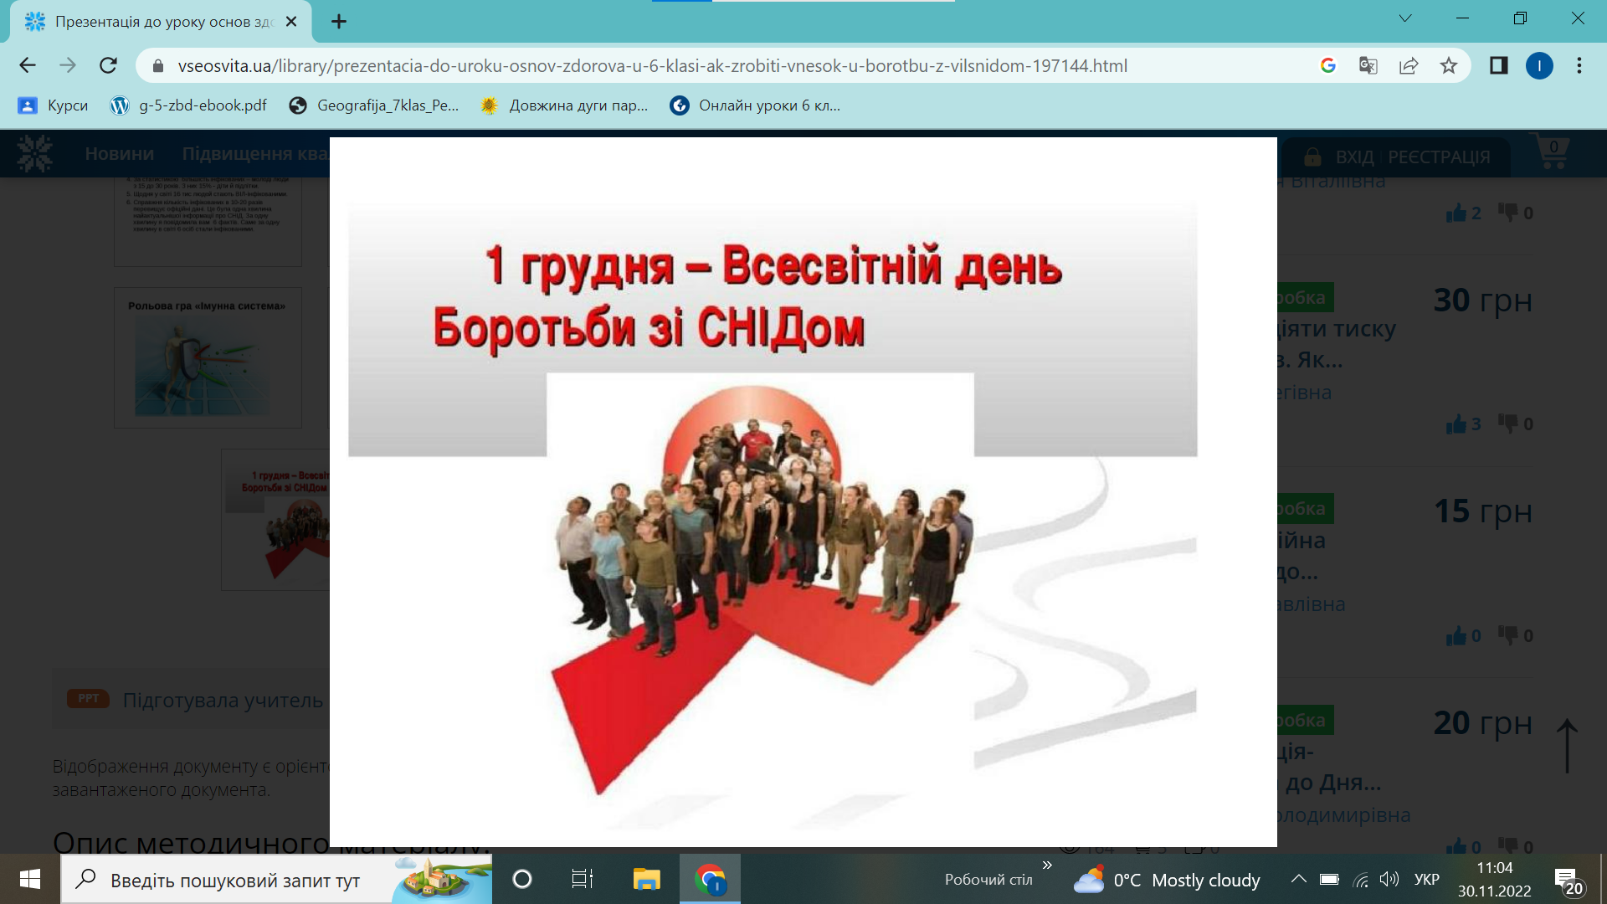
Task: Open the Онлайн уроки 6 кл... bookmark
Action: [755, 105]
